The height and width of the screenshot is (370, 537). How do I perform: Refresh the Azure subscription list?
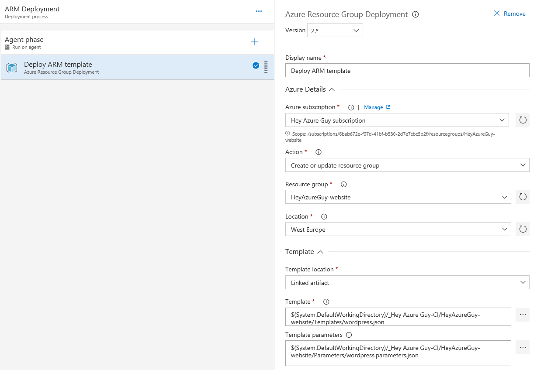pos(523,120)
